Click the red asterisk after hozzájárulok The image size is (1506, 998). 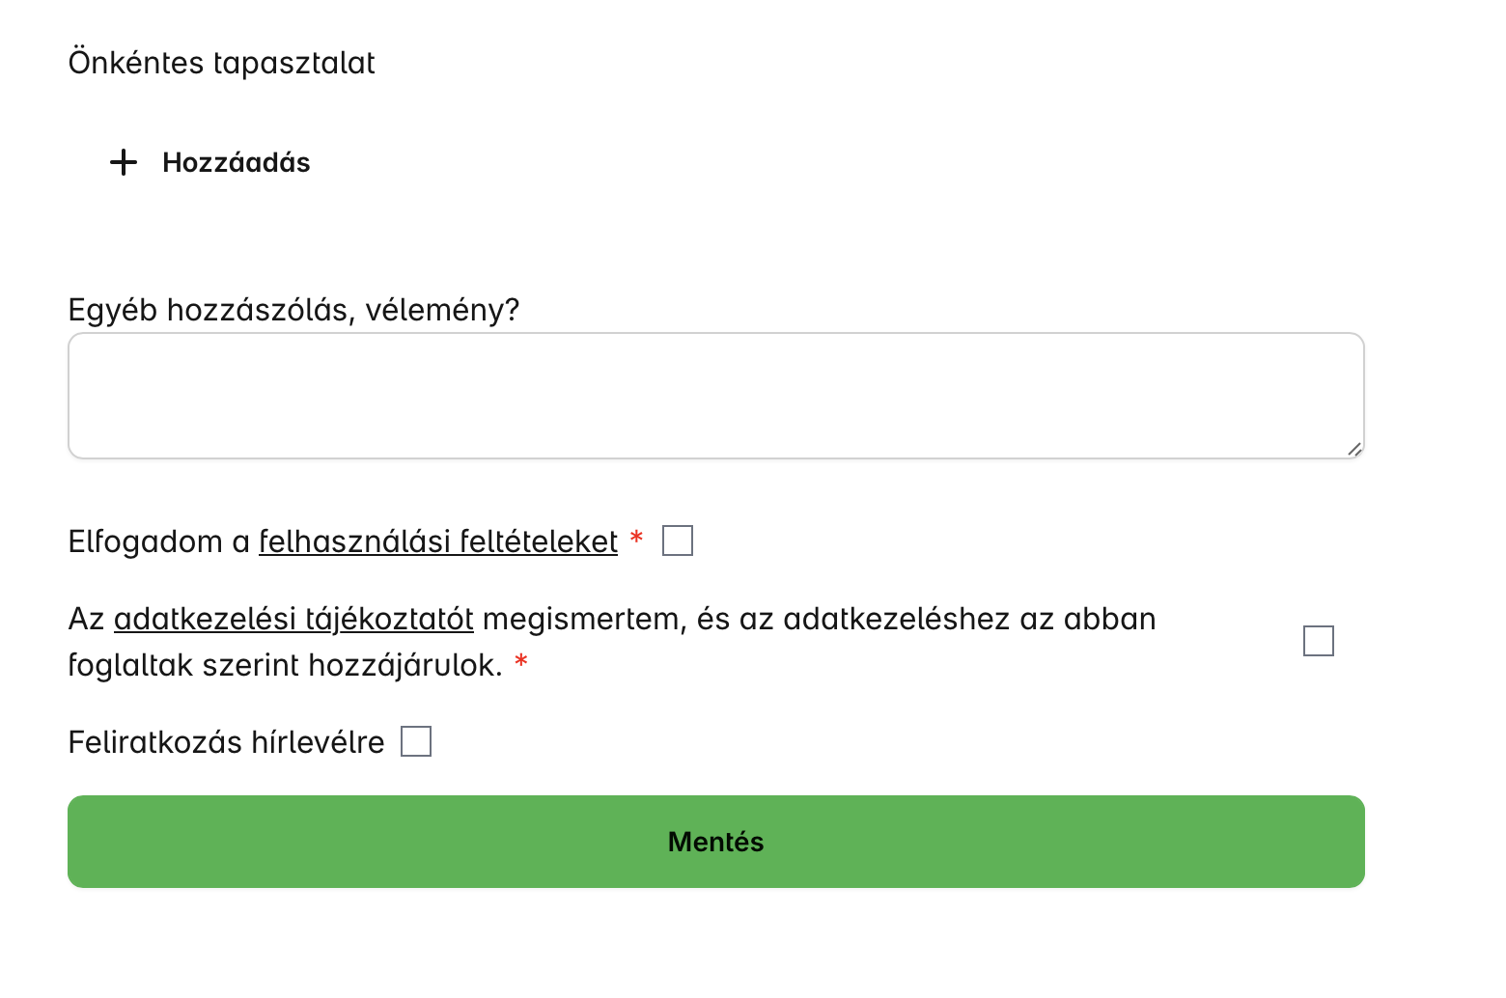521,662
